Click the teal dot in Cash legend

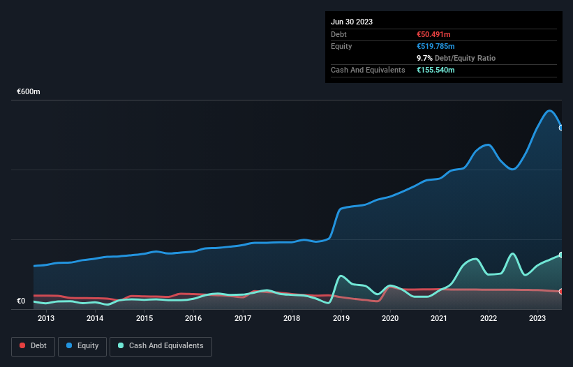click(x=121, y=345)
